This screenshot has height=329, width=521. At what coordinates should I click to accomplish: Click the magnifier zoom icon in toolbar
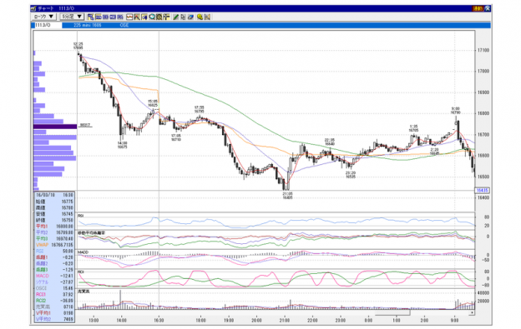[x=152, y=17]
